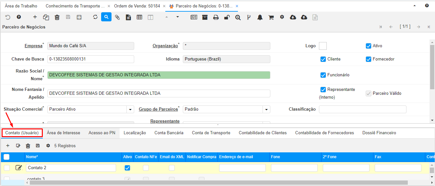Click the bell notification icon
This screenshot has width=435, height=186.
point(260,17)
